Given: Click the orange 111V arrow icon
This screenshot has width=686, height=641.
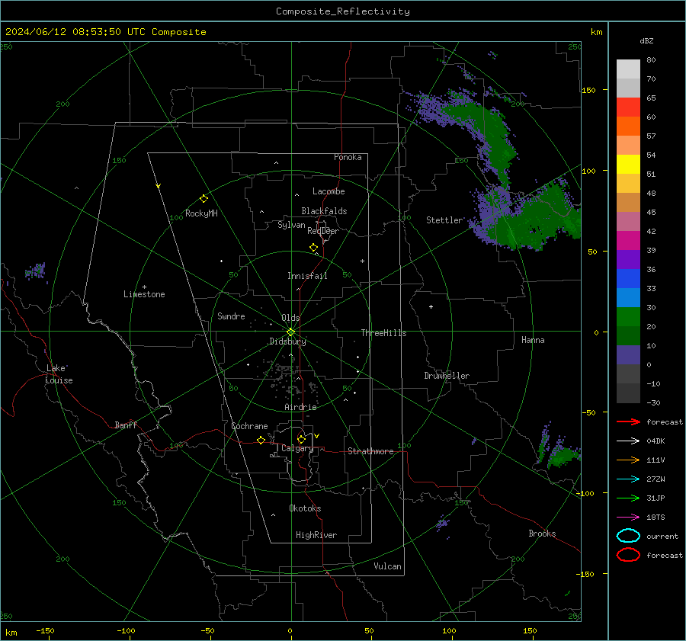Looking at the screenshot, I should click(628, 460).
